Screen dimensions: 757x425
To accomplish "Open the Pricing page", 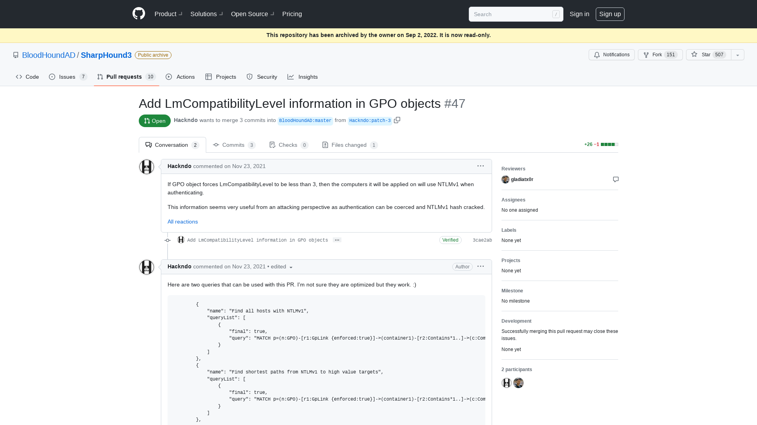I will coord(292,14).
